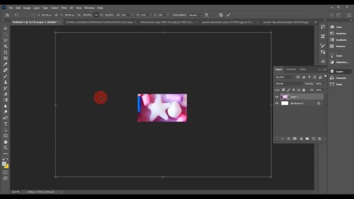
Task: Toggle maintain aspect ratio link between W and H
Action: tap(96, 15)
